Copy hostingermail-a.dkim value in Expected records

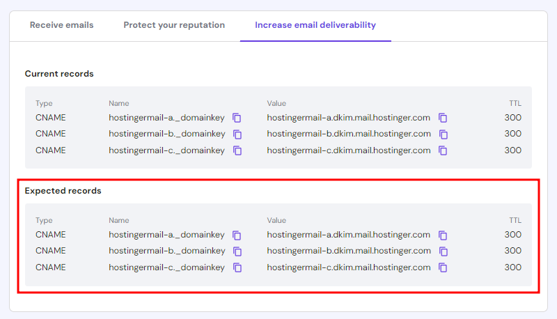pos(443,235)
